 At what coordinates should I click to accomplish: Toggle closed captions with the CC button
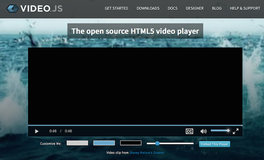pos(189,131)
